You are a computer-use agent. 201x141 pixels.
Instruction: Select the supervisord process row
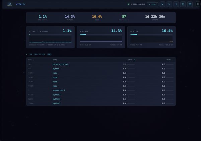(101, 90)
